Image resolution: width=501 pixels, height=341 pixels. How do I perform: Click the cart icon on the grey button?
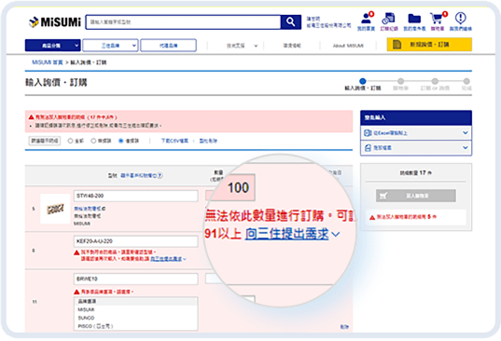(x=383, y=196)
